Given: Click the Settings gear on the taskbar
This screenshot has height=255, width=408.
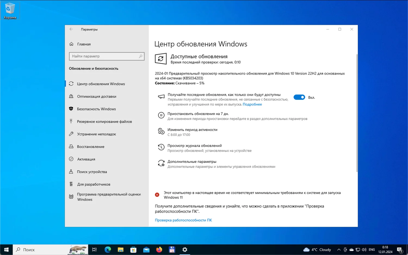Looking at the screenshot, I should (185, 250).
